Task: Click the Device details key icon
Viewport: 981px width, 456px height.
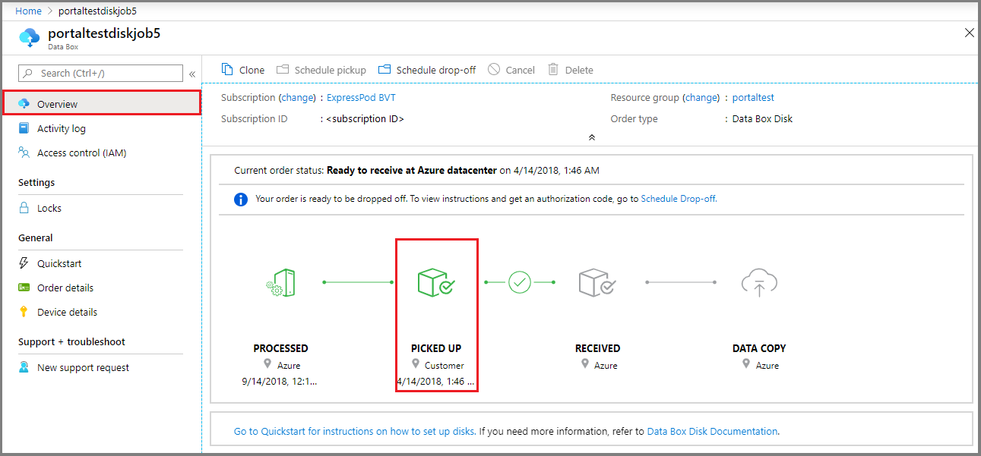Action: pos(24,312)
